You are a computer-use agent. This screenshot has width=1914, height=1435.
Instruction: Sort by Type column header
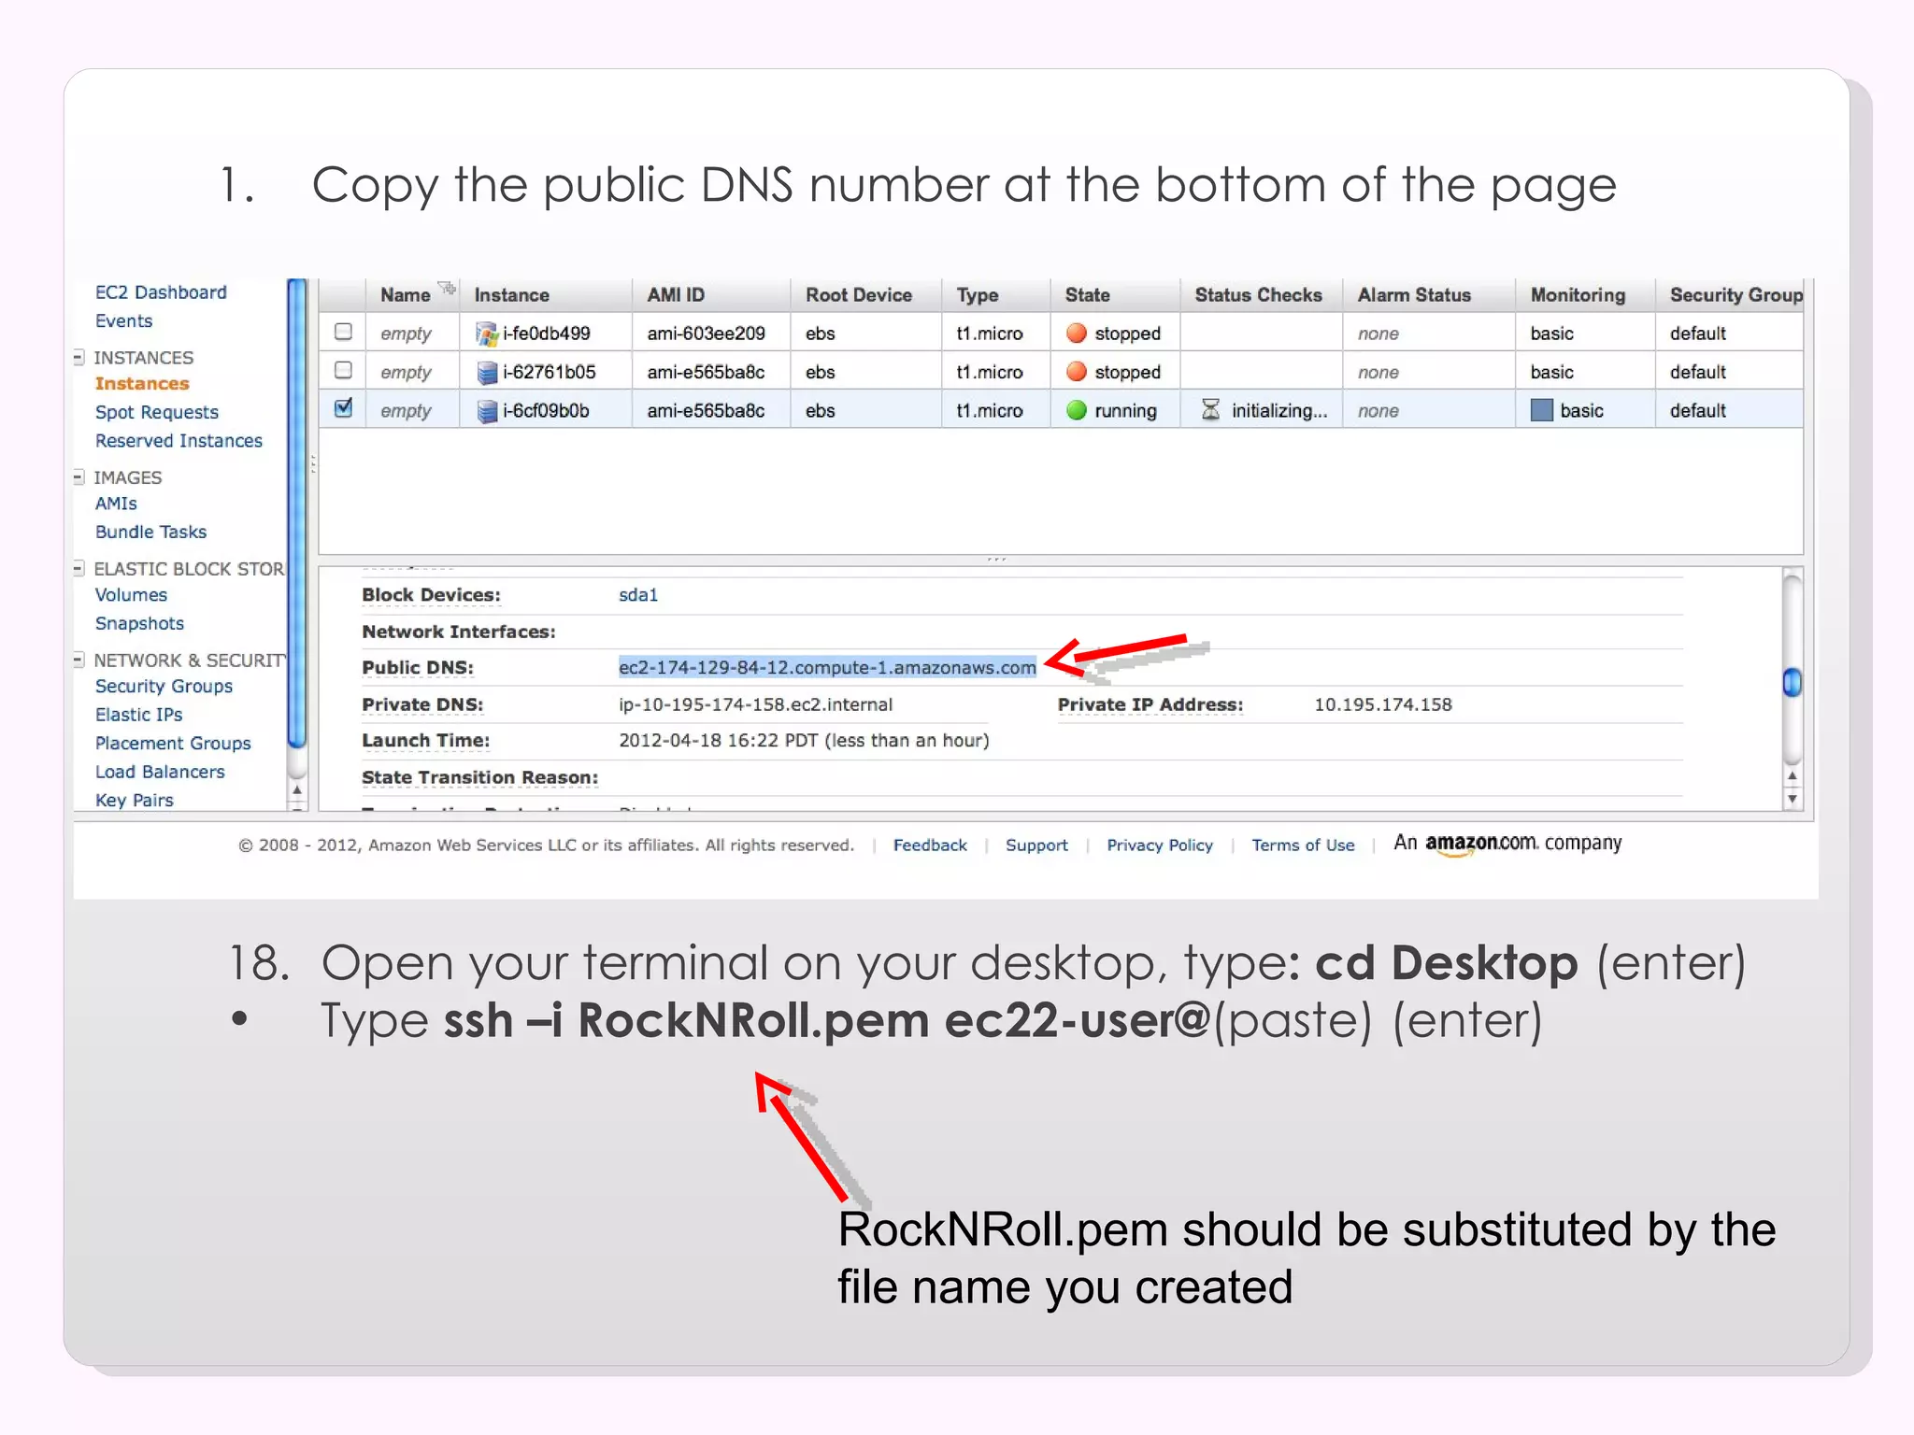977,295
